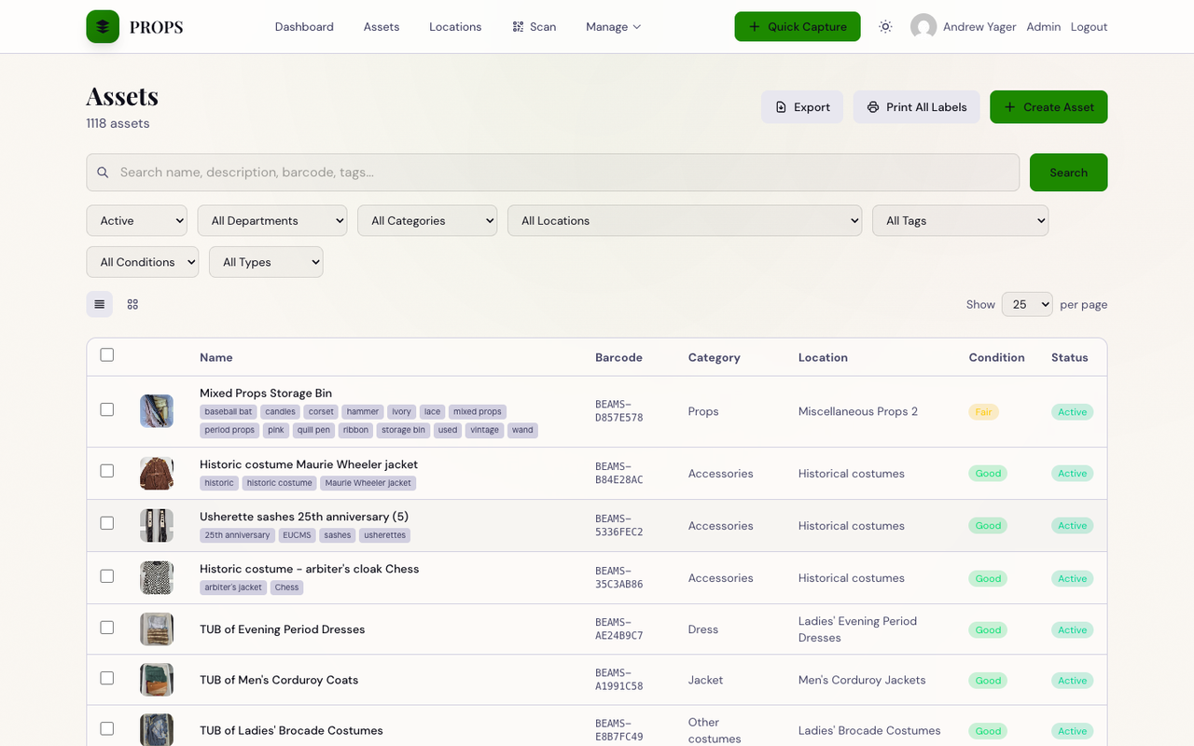Click the 'EUCMS' tag

click(297, 535)
